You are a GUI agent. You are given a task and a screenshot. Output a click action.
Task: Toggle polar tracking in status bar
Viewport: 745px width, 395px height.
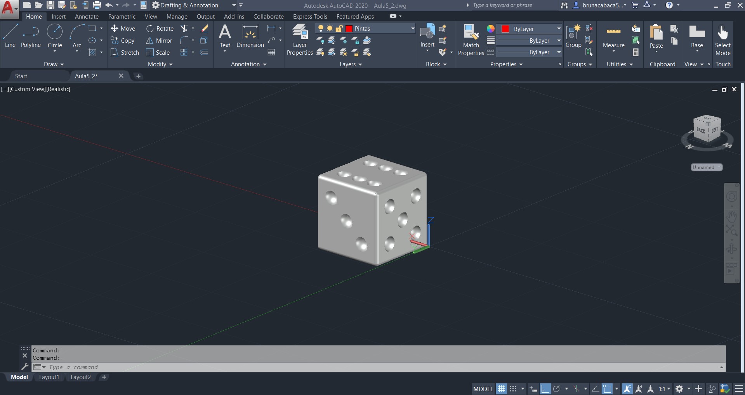click(x=557, y=389)
